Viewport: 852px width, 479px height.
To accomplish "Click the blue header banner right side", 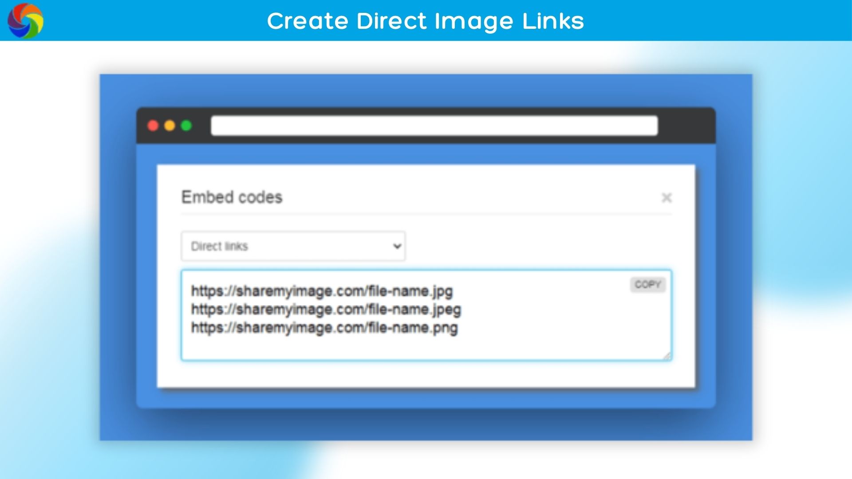I will [x=732, y=20].
